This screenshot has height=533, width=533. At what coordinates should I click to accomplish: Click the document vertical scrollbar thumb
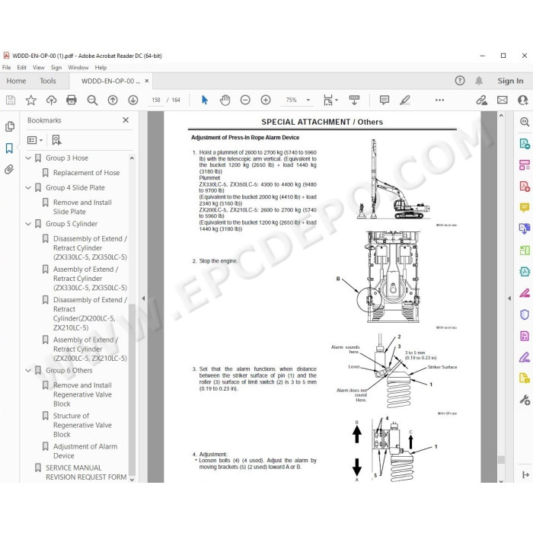coord(501,459)
